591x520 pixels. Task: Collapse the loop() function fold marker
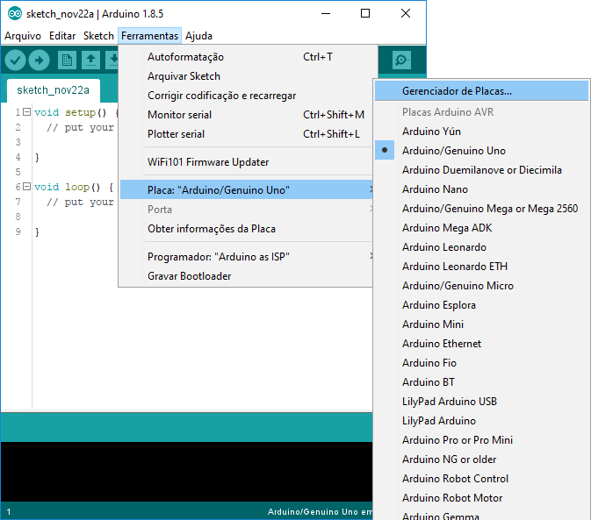pyautogui.click(x=26, y=187)
